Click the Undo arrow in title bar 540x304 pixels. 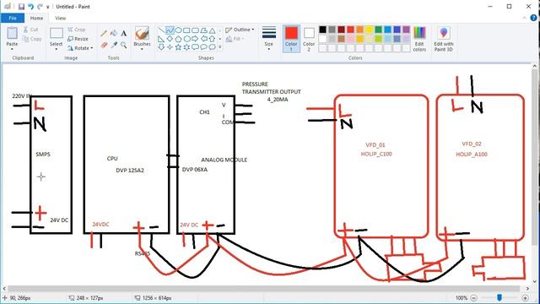(30, 7)
